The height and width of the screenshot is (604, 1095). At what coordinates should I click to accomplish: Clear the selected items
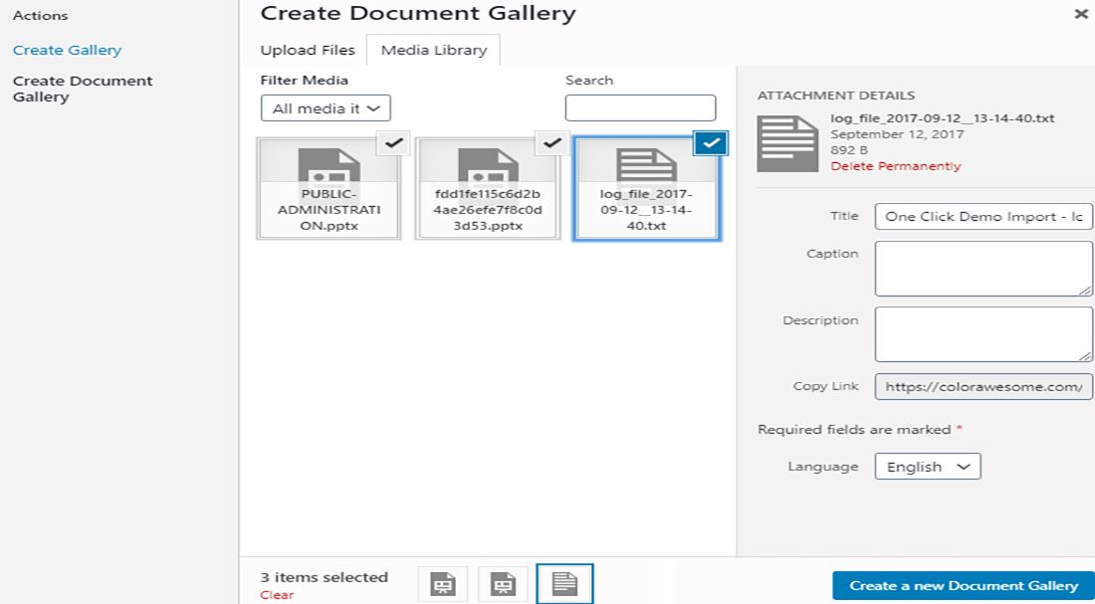coord(278,595)
